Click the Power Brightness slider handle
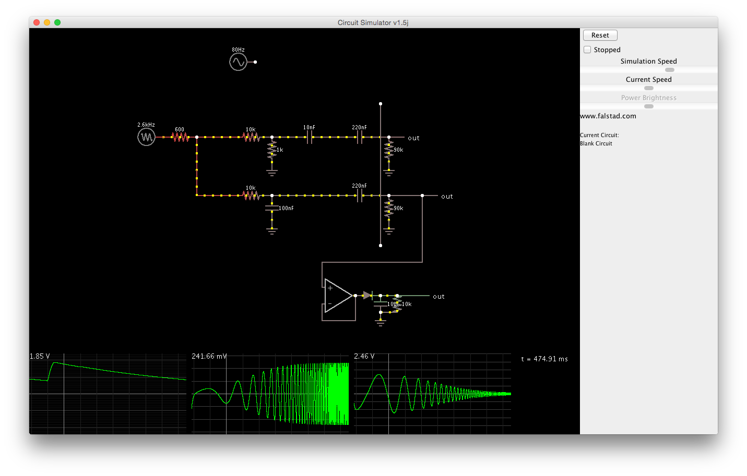 649,106
